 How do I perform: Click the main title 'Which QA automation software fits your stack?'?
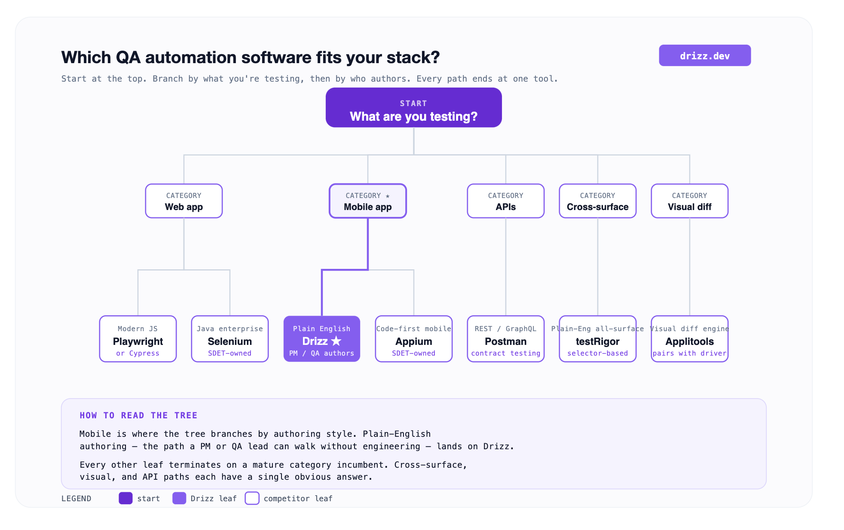251,57
